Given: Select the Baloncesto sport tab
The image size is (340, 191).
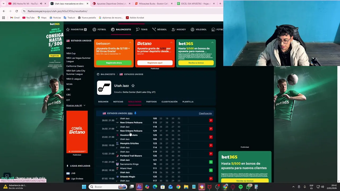Looking at the screenshot, I should 121,29.
